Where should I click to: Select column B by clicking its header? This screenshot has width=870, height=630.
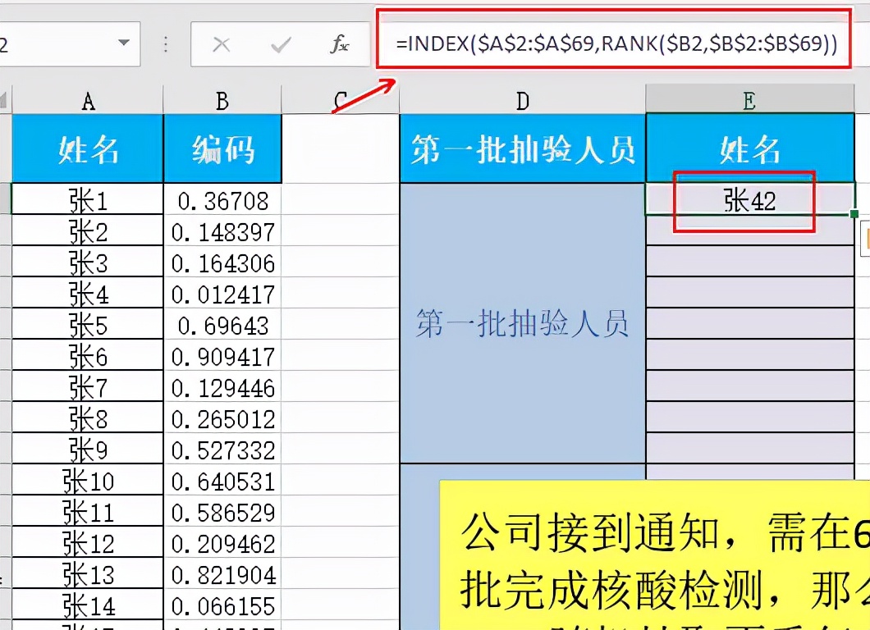[220, 100]
